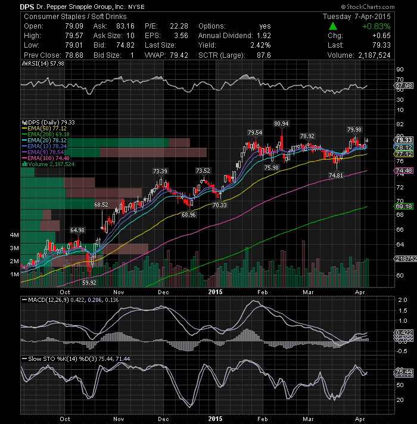Click the 68.52 price label
417x424 pixels.
101,205
